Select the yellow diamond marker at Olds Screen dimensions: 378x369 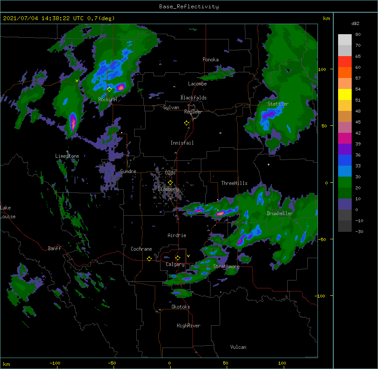coord(170,183)
